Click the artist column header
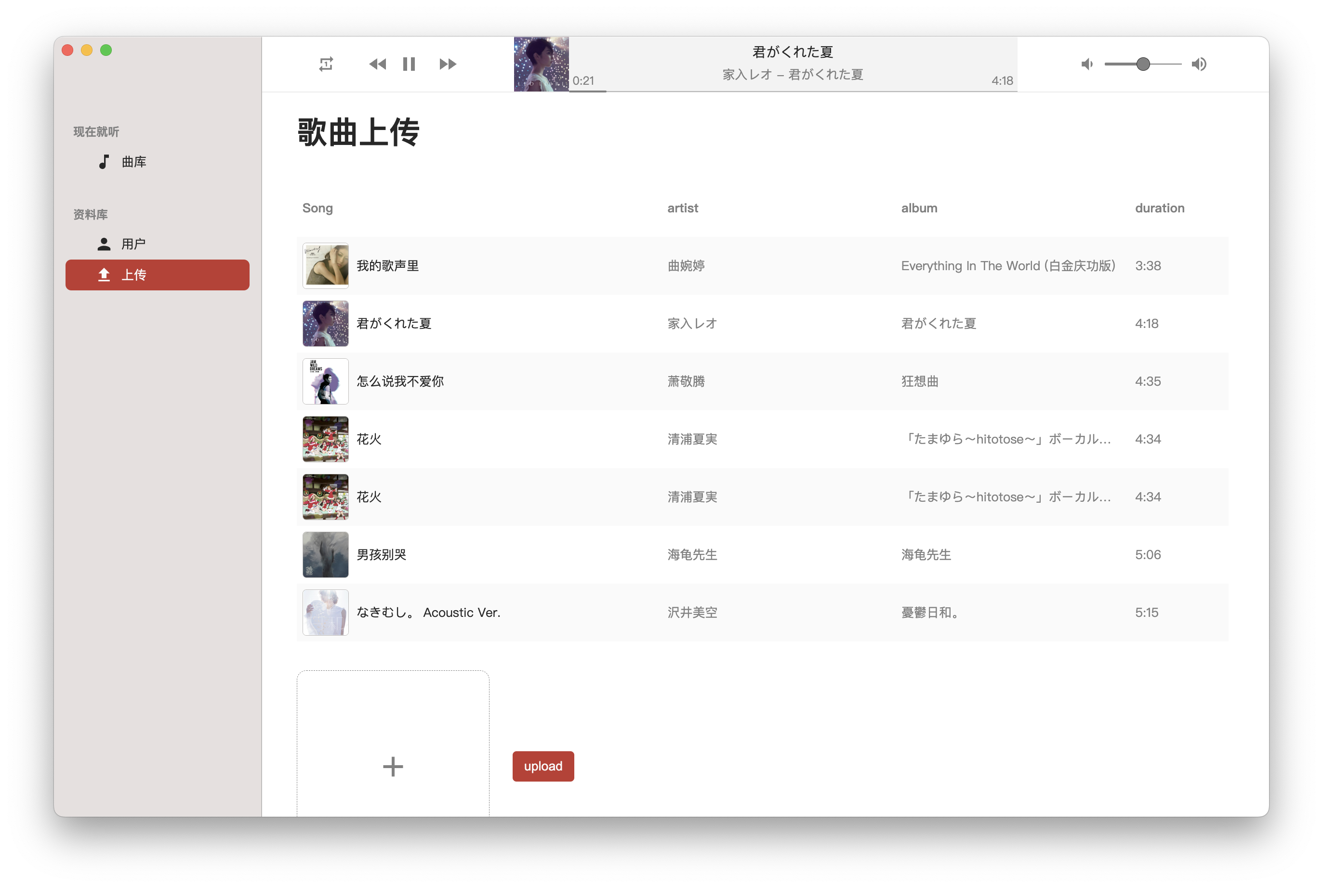 682,208
